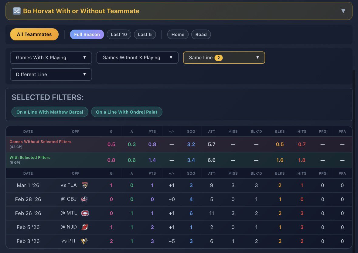Select the Feb 28 '26 date cell

(x=28, y=199)
